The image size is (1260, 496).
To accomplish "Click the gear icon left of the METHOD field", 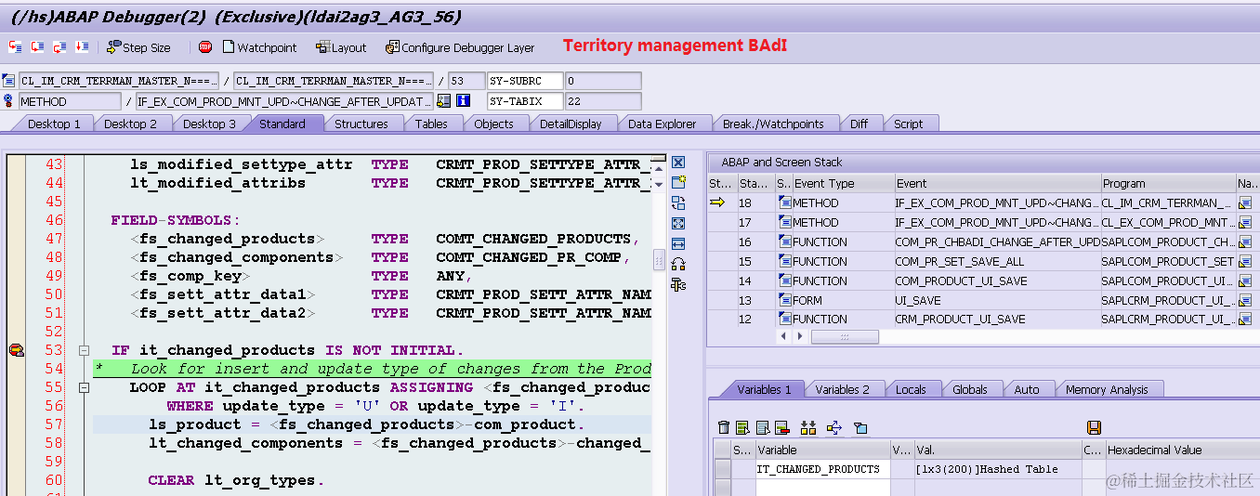I will tap(9, 101).
